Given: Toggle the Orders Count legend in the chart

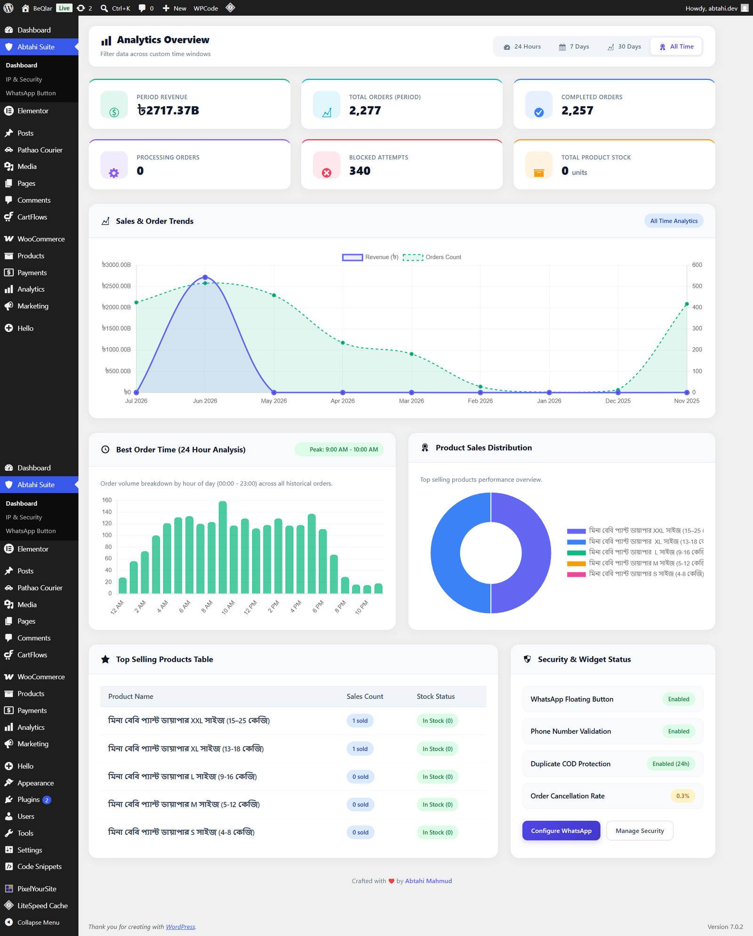Looking at the screenshot, I should pyautogui.click(x=432, y=257).
